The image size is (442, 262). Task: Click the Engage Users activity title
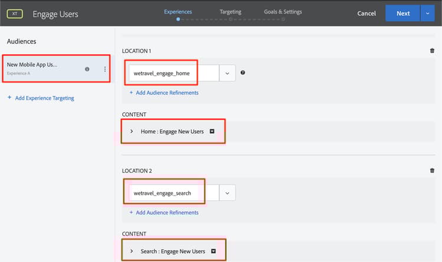click(x=55, y=14)
